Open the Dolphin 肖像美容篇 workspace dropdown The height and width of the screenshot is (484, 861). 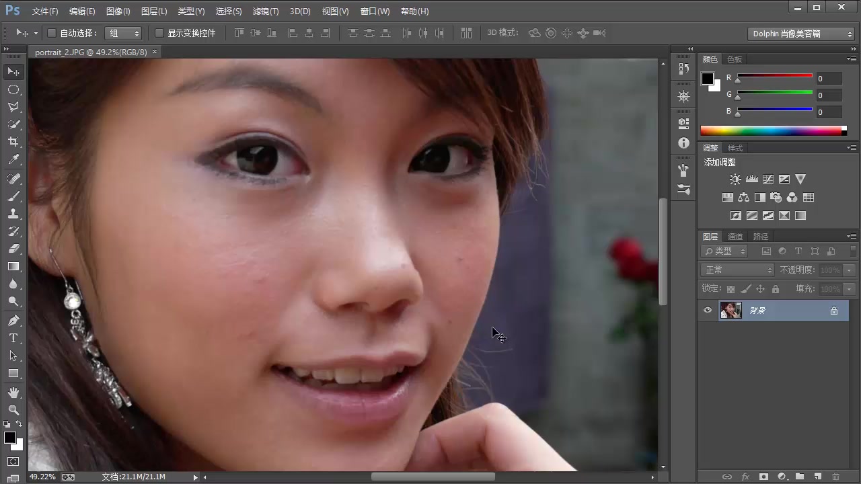click(801, 34)
